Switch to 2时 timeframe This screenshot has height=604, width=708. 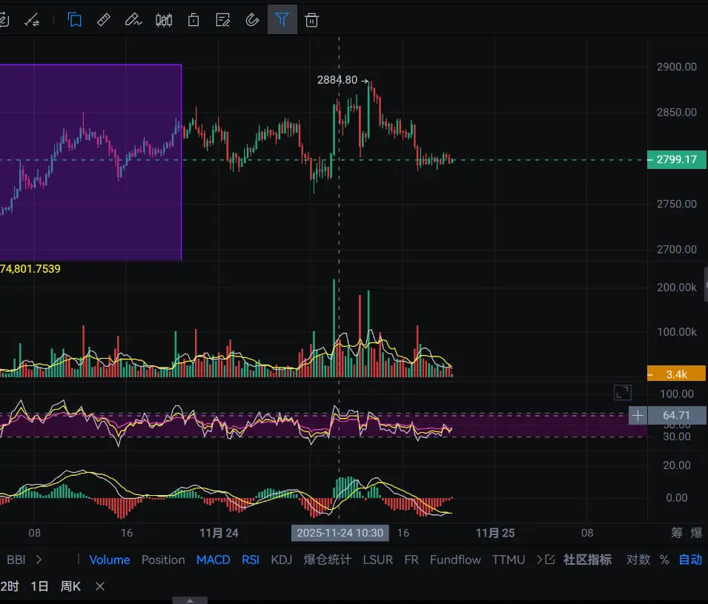pos(10,586)
